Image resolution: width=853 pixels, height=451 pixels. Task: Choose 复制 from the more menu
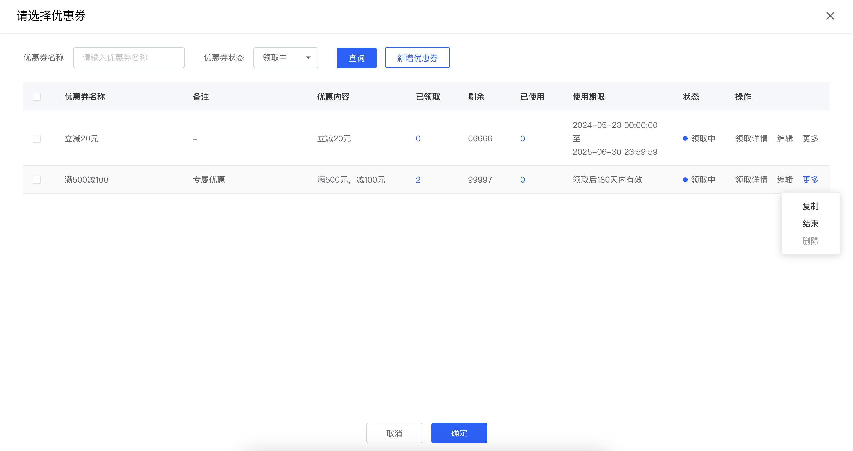pyautogui.click(x=810, y=206)
